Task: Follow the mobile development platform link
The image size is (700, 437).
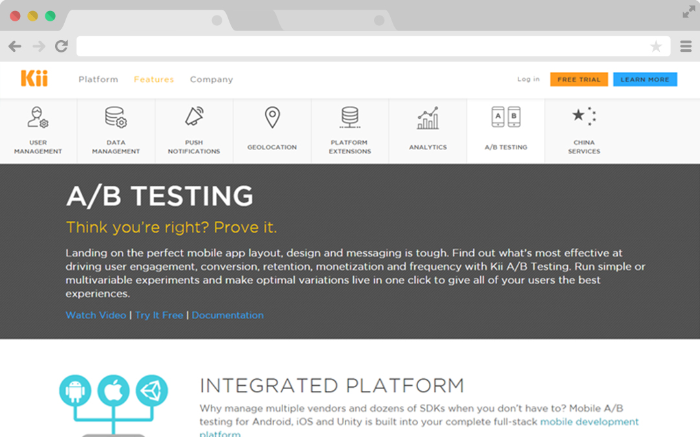Action: click(x=589, y=422)
